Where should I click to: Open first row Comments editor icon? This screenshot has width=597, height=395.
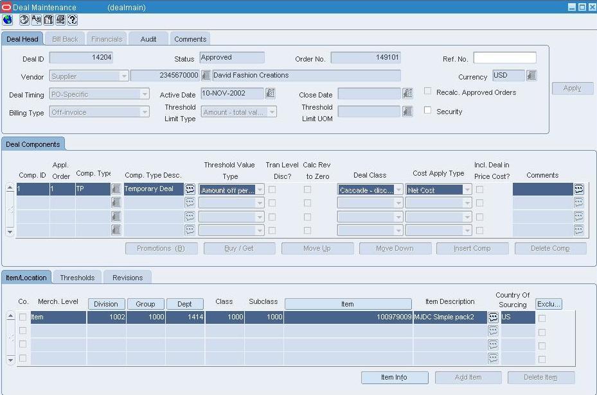[x=578, y=189]
